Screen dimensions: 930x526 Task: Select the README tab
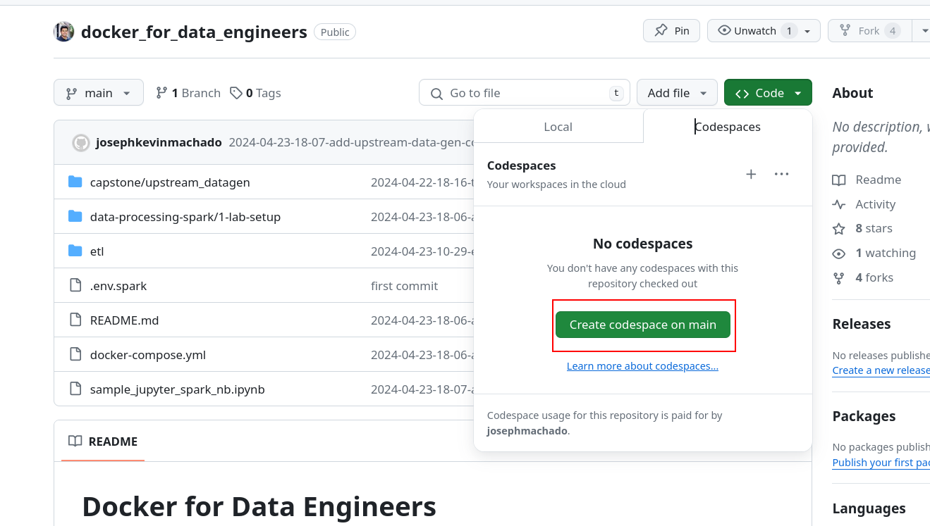[103, 442]
